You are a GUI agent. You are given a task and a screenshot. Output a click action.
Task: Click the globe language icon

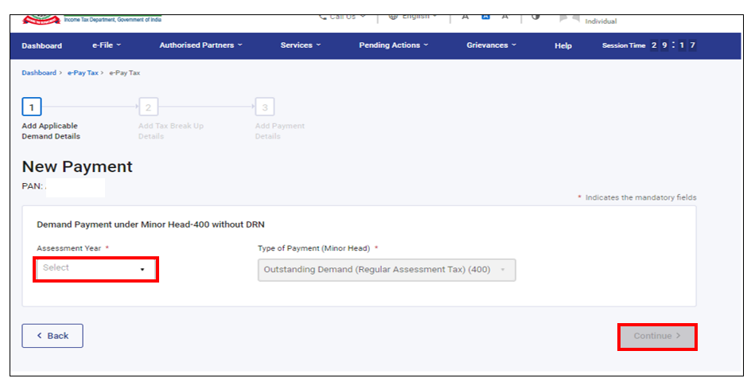coord(393,16)
